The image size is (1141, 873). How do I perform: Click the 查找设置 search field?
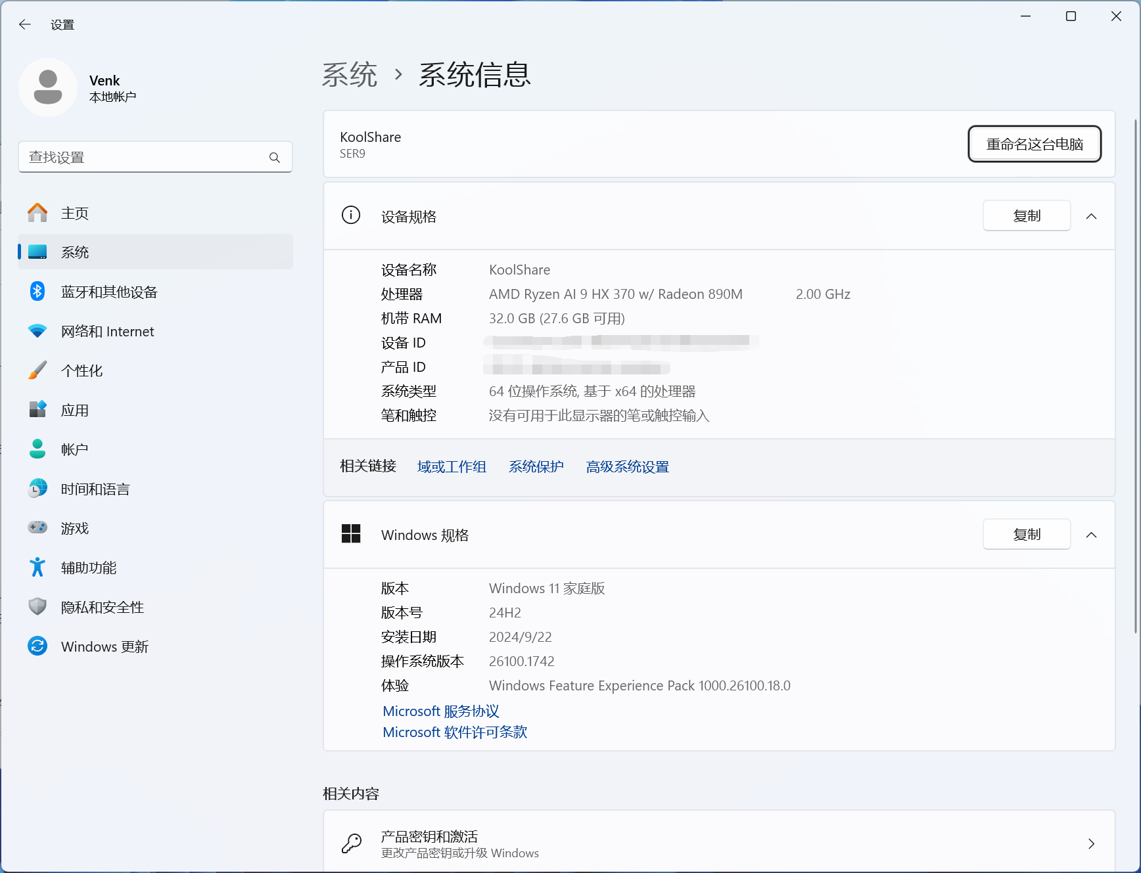point(145,158)
